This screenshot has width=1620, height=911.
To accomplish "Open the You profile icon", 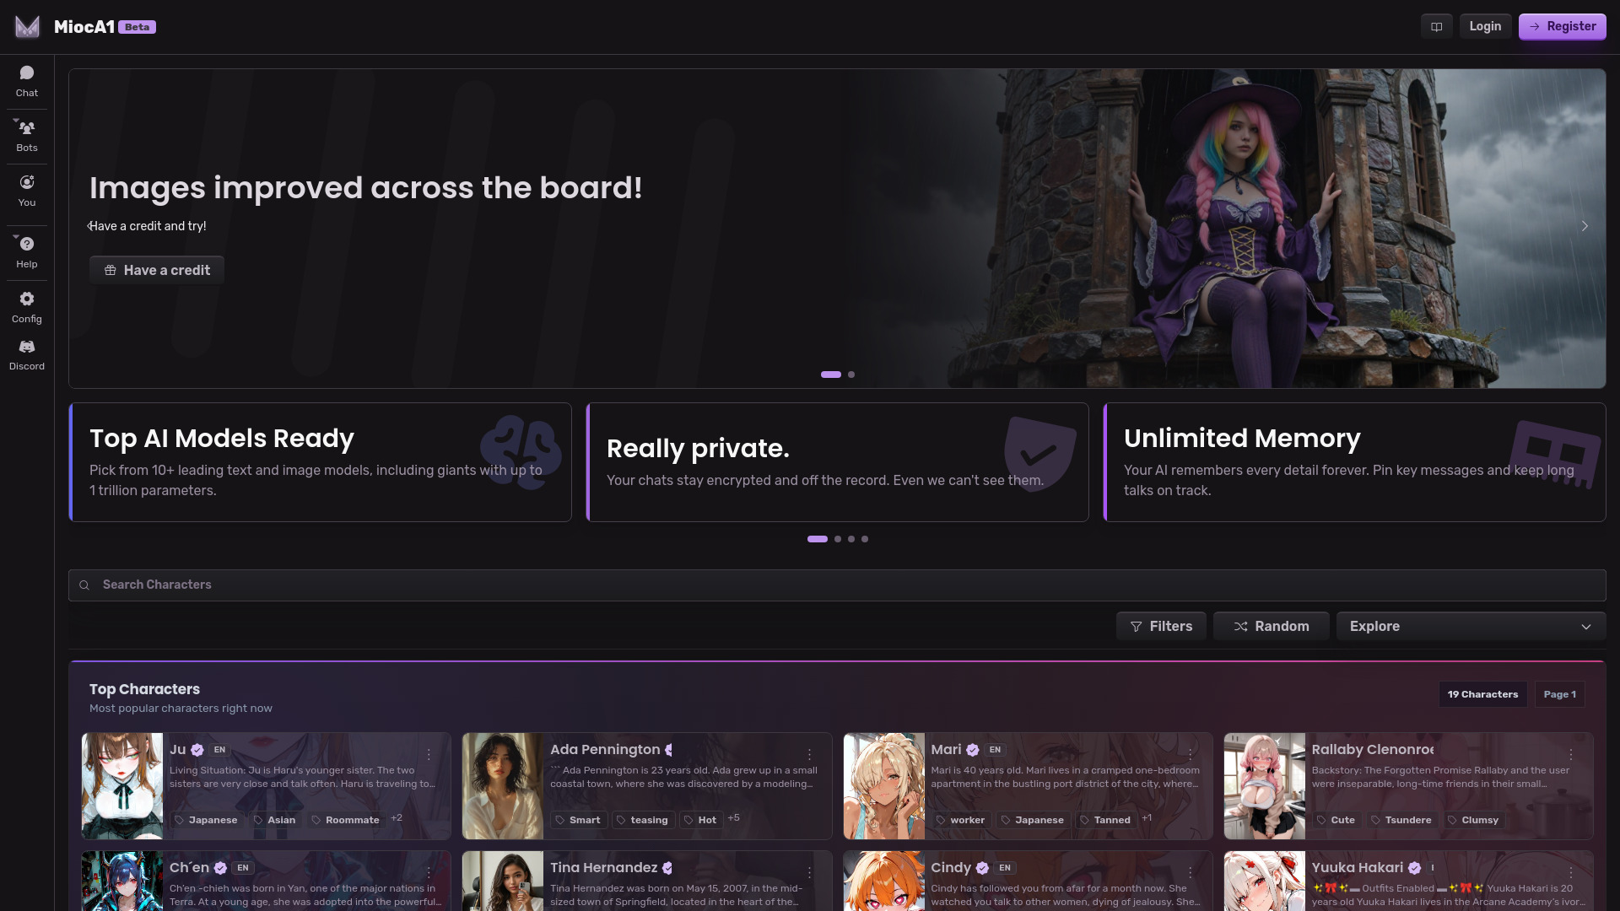I will (x=27, y=191).
